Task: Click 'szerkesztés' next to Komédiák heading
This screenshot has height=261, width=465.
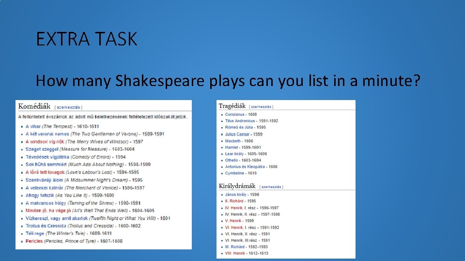Action: pyautogui.click(x=68, y=107)
